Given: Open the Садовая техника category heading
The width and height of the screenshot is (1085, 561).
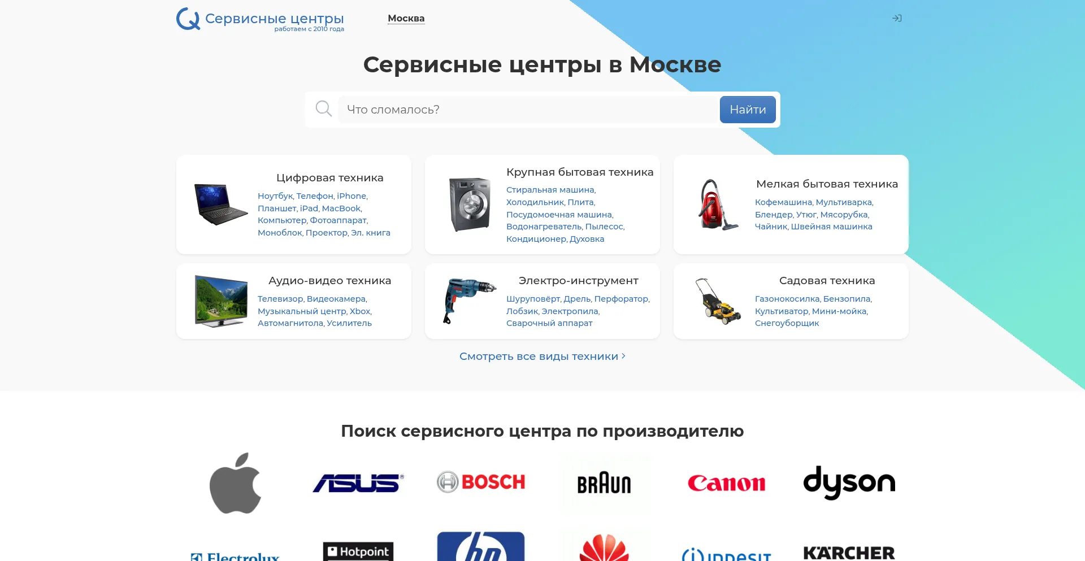Looking at the screenshot, I should click(x=827, y=281).
